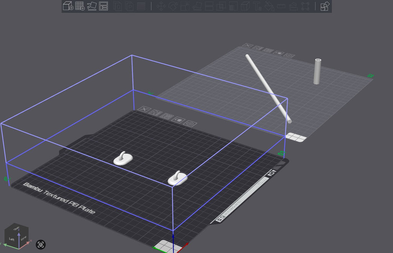Toggle the lock icon on plate 2
Image resolution: width=393 pixels, height=253 pixels.
point(279,53)
